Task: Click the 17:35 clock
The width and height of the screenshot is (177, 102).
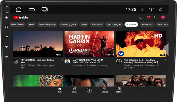Action: click(x=131, y=9)
